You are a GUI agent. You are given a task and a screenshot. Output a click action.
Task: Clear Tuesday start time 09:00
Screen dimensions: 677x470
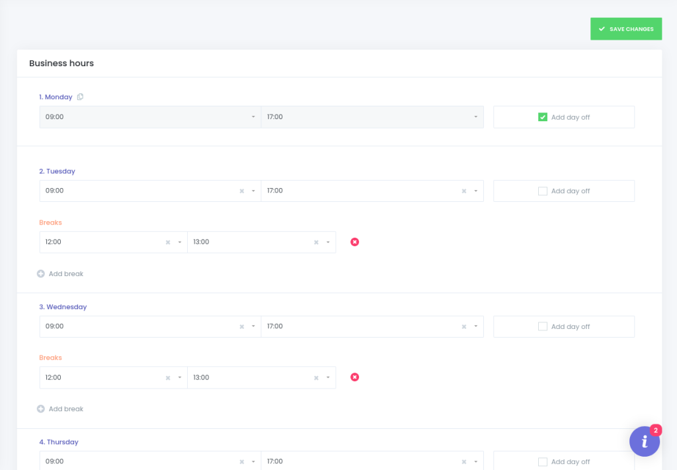[242, 191]
